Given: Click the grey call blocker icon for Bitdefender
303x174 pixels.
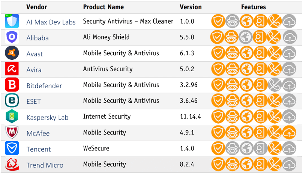Looking at the screenshot, I should (275, 85).
